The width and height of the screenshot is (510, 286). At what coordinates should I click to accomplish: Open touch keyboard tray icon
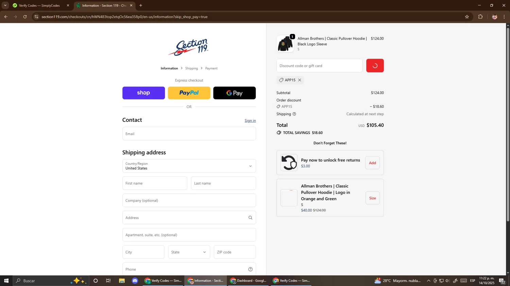point(464,281)
